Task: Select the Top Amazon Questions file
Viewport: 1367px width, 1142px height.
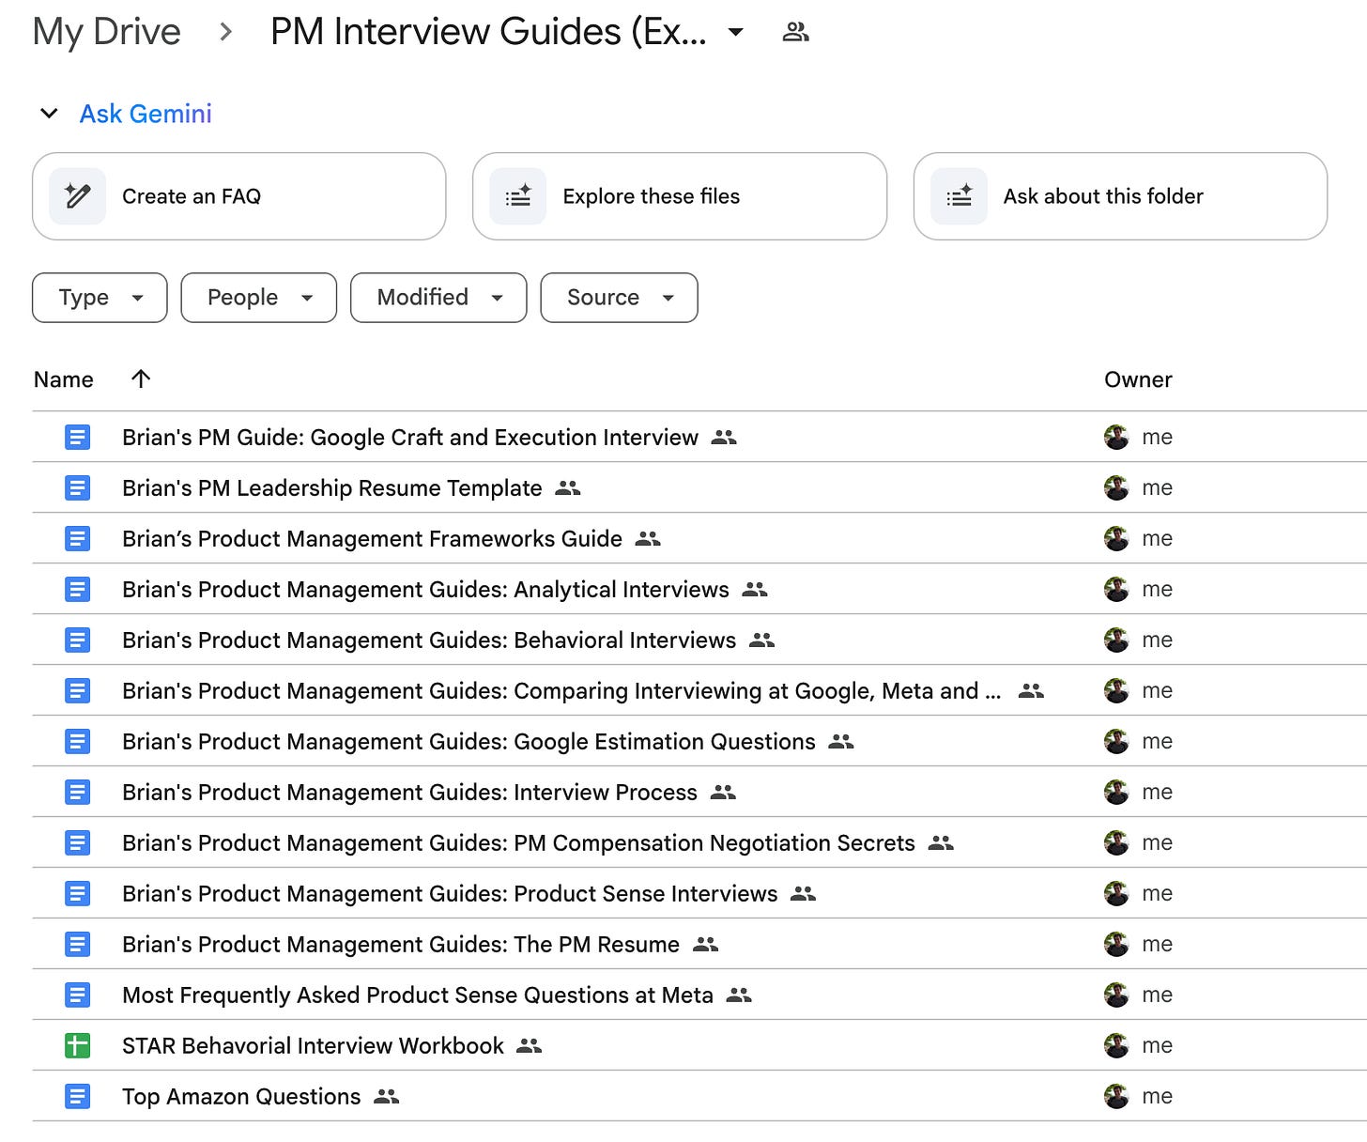Action: click(x=241, y=1096)
